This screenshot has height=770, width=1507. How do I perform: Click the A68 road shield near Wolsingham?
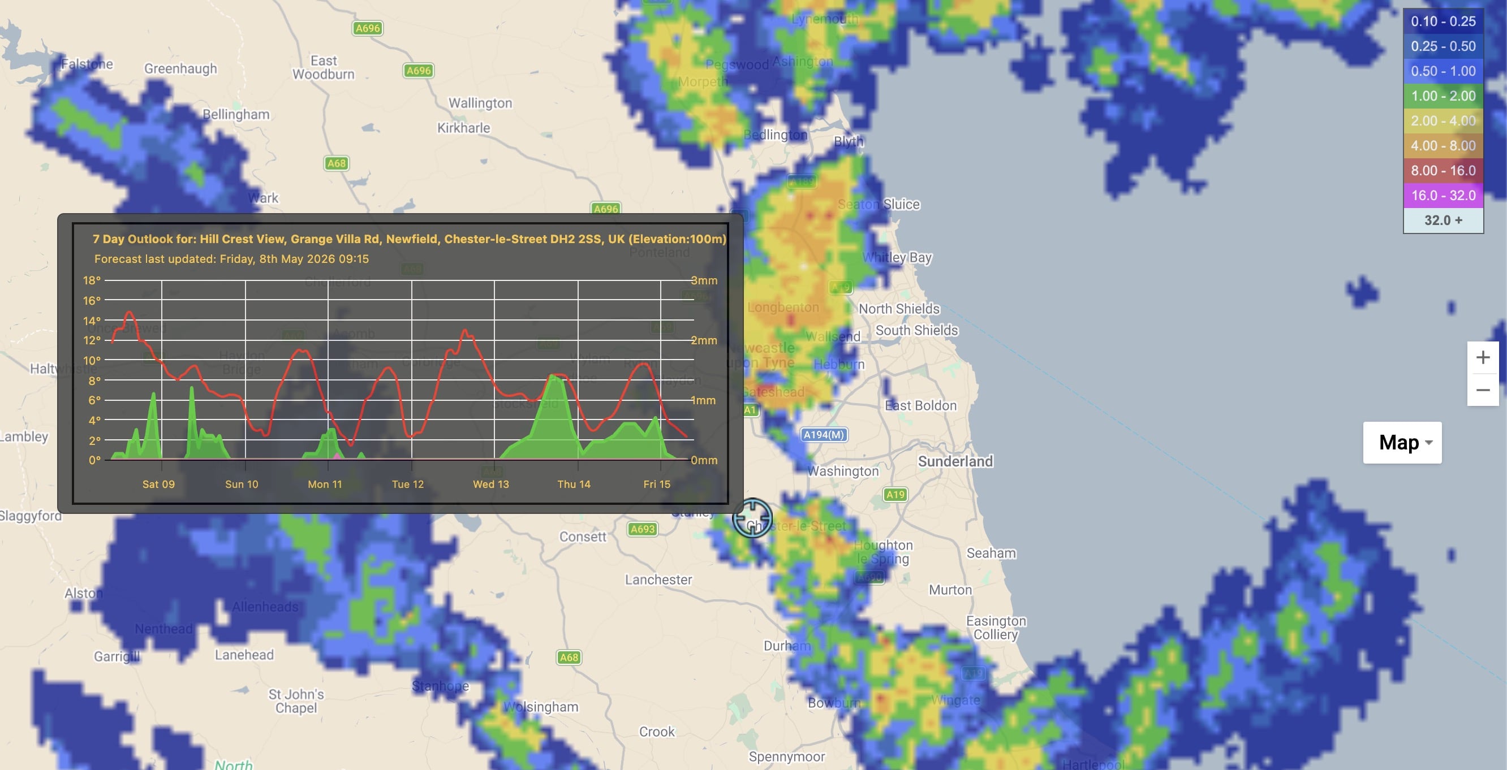[x=569, y=657]
